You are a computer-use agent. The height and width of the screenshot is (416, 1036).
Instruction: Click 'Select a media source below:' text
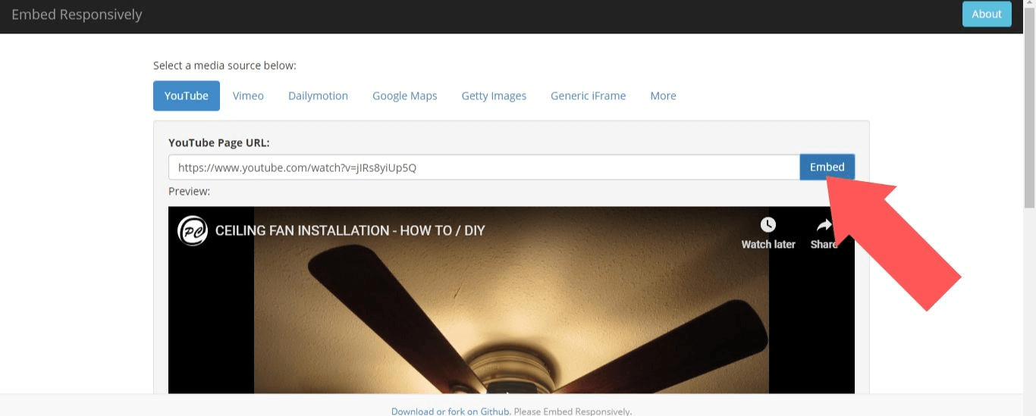coord(224,65)
